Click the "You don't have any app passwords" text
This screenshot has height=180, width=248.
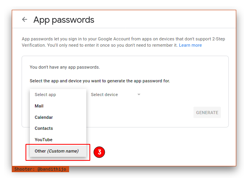coord(65,67)
